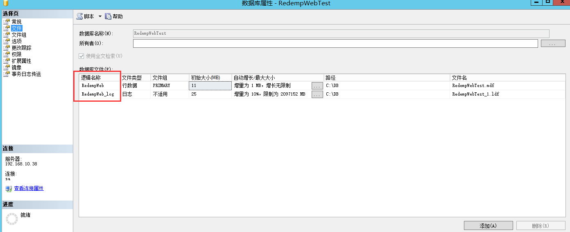Select the 文件 page in the list
This screenshot has height=232, width=570.
(x=16, y=28)
